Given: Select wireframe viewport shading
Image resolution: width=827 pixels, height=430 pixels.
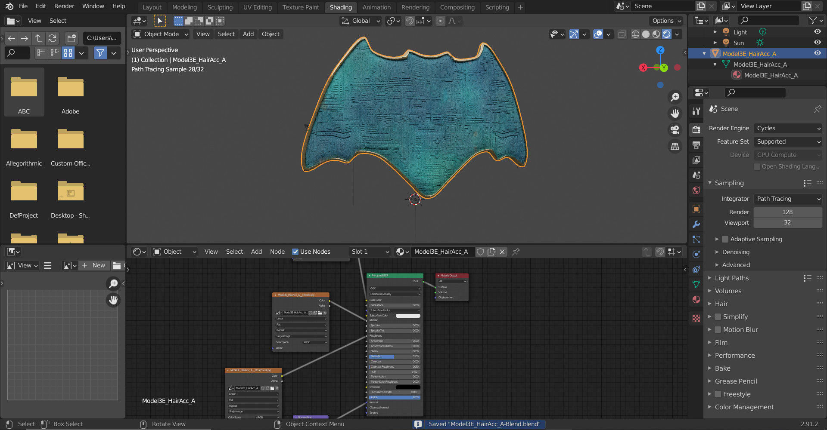Looking at the screenshot, I should (635, 34).
